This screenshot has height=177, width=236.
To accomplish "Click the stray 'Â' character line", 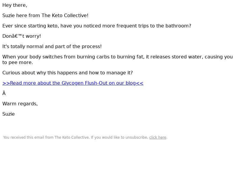I will tap(4, 94).
